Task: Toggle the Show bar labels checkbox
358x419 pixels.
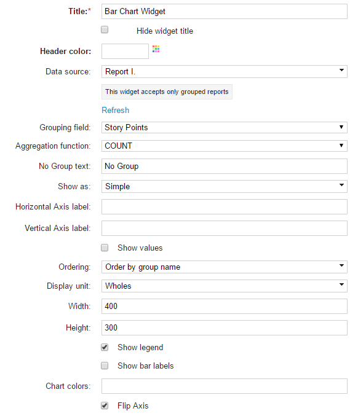Action: pos(105,366)
